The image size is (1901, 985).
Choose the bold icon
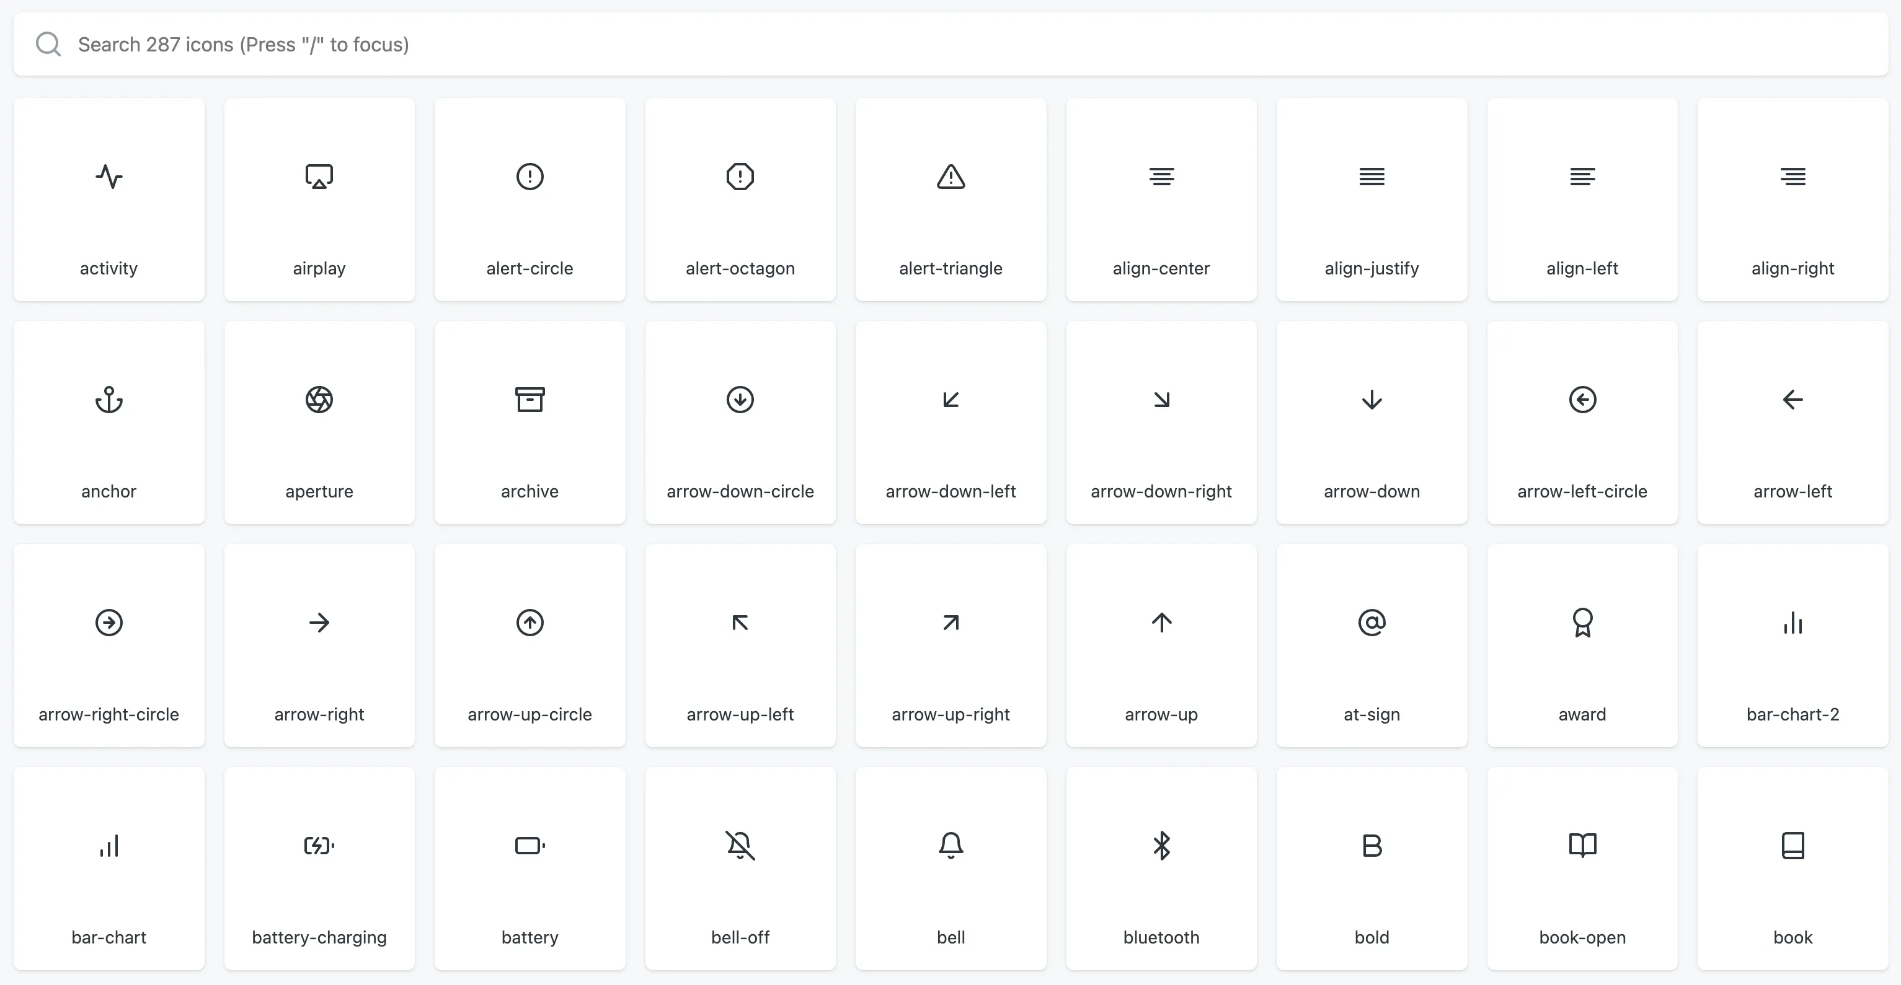coord(1371,846)
